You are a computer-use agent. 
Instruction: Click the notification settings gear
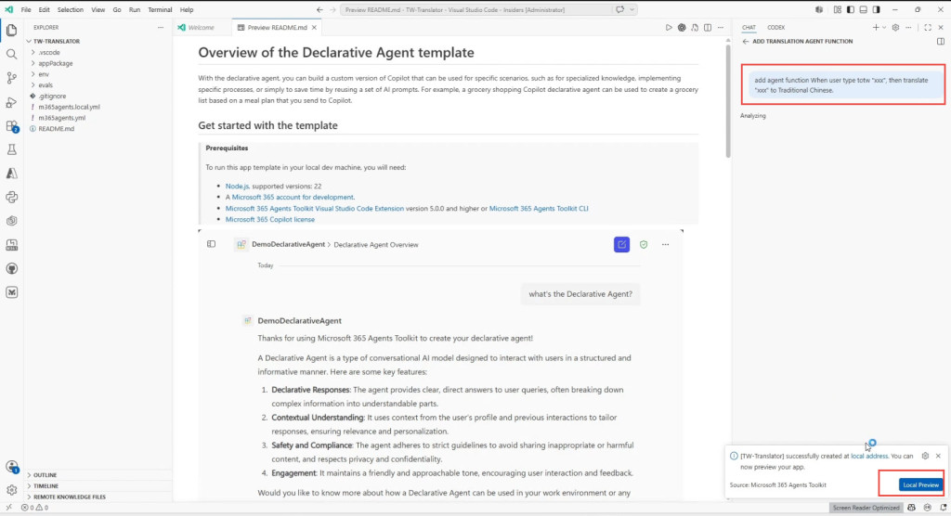coord(925,456)
